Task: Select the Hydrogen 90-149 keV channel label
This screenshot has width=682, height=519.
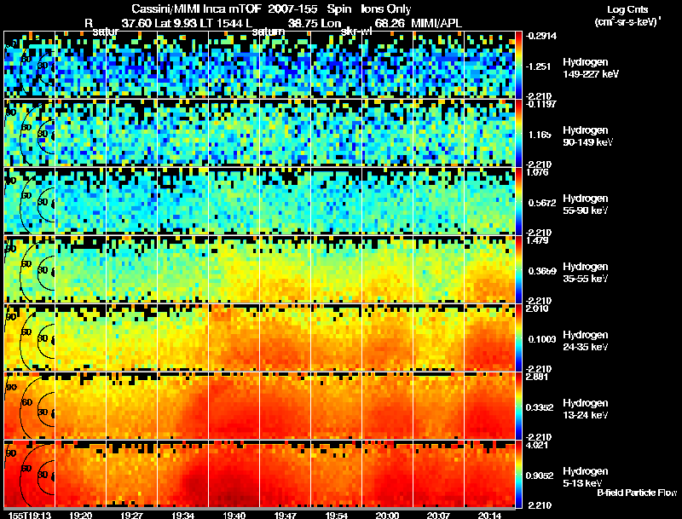Action: coord(587,136)
